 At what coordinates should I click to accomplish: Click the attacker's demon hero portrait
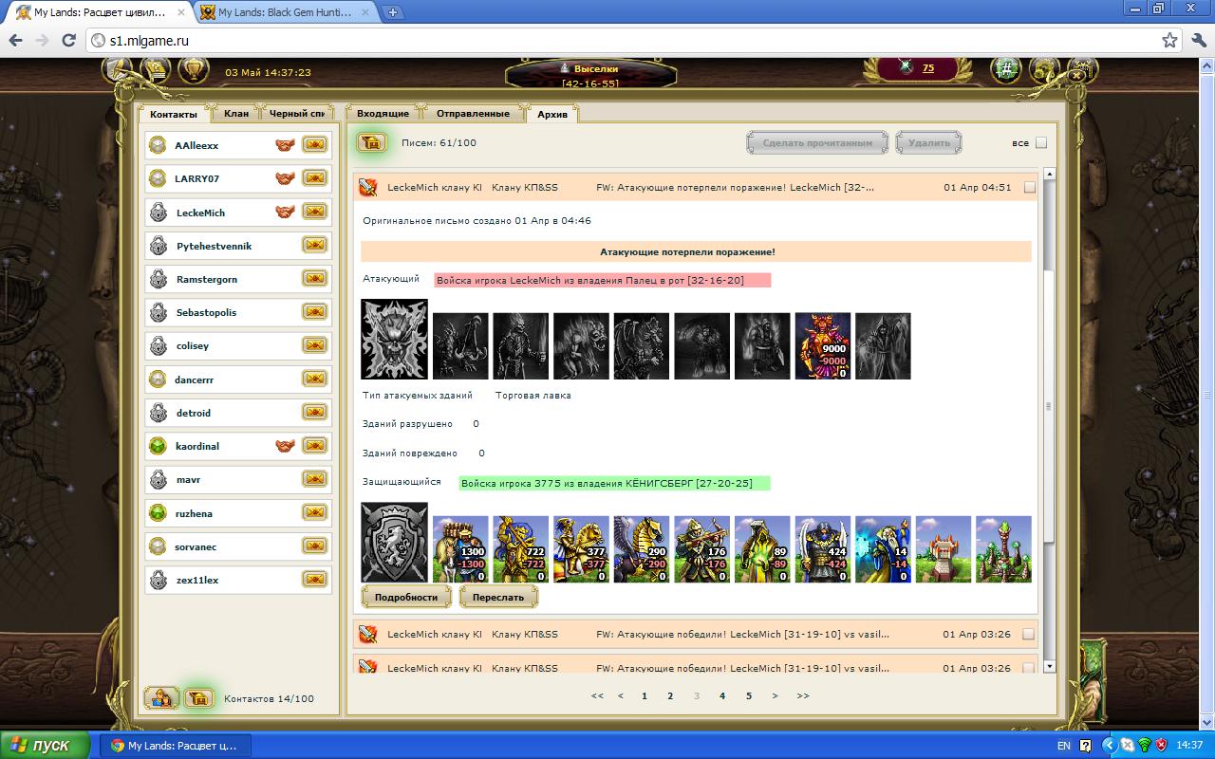click(x=394, y=339)
